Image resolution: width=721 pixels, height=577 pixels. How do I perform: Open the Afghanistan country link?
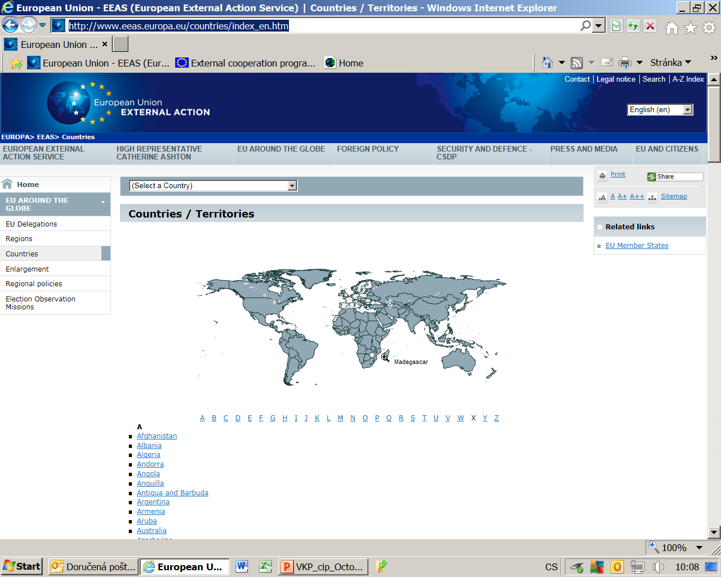(x=157, y=436)
